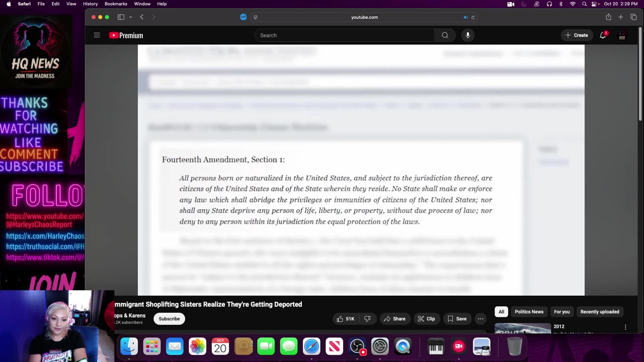Open the piano keyboard app in Dock
Screen dimensions: 644x362
click(x=436, y=346)
